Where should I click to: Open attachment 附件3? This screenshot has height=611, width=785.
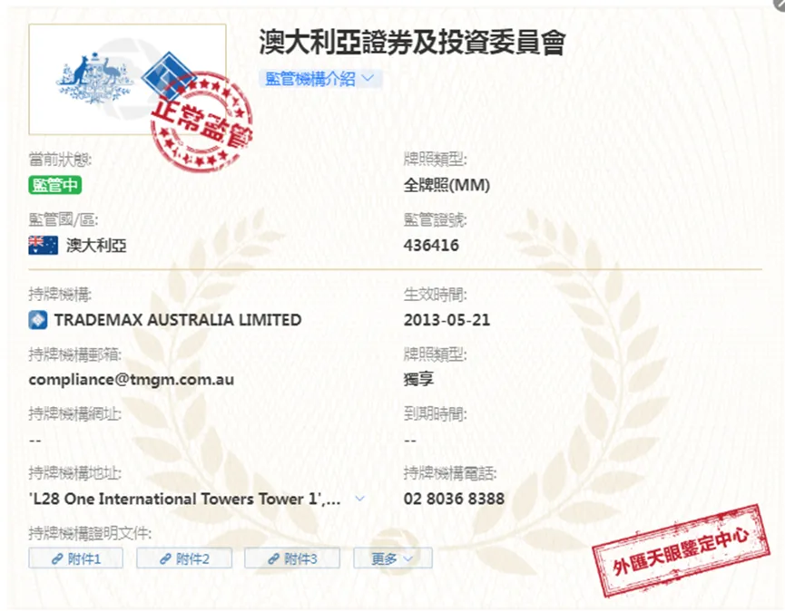[292, 558]
